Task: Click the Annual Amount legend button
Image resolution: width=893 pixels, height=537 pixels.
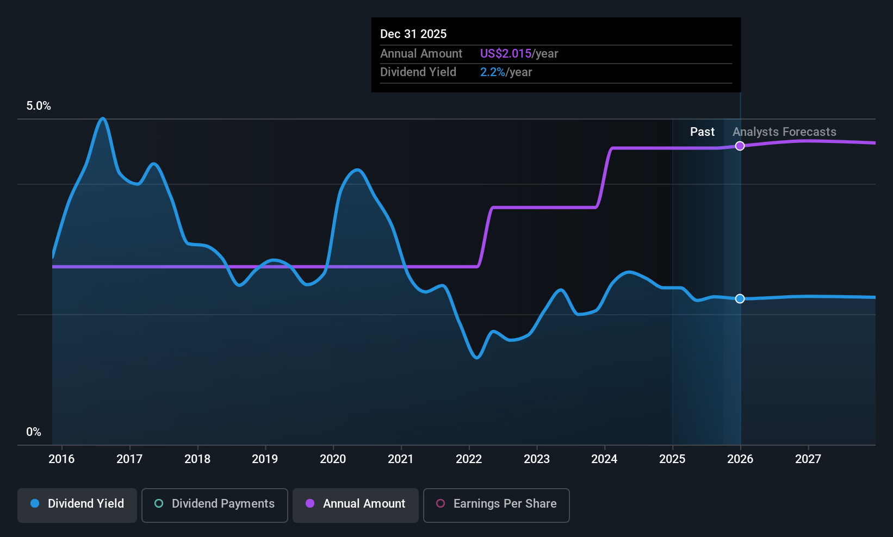Action: pyautogui.click(x=355, y=504)
